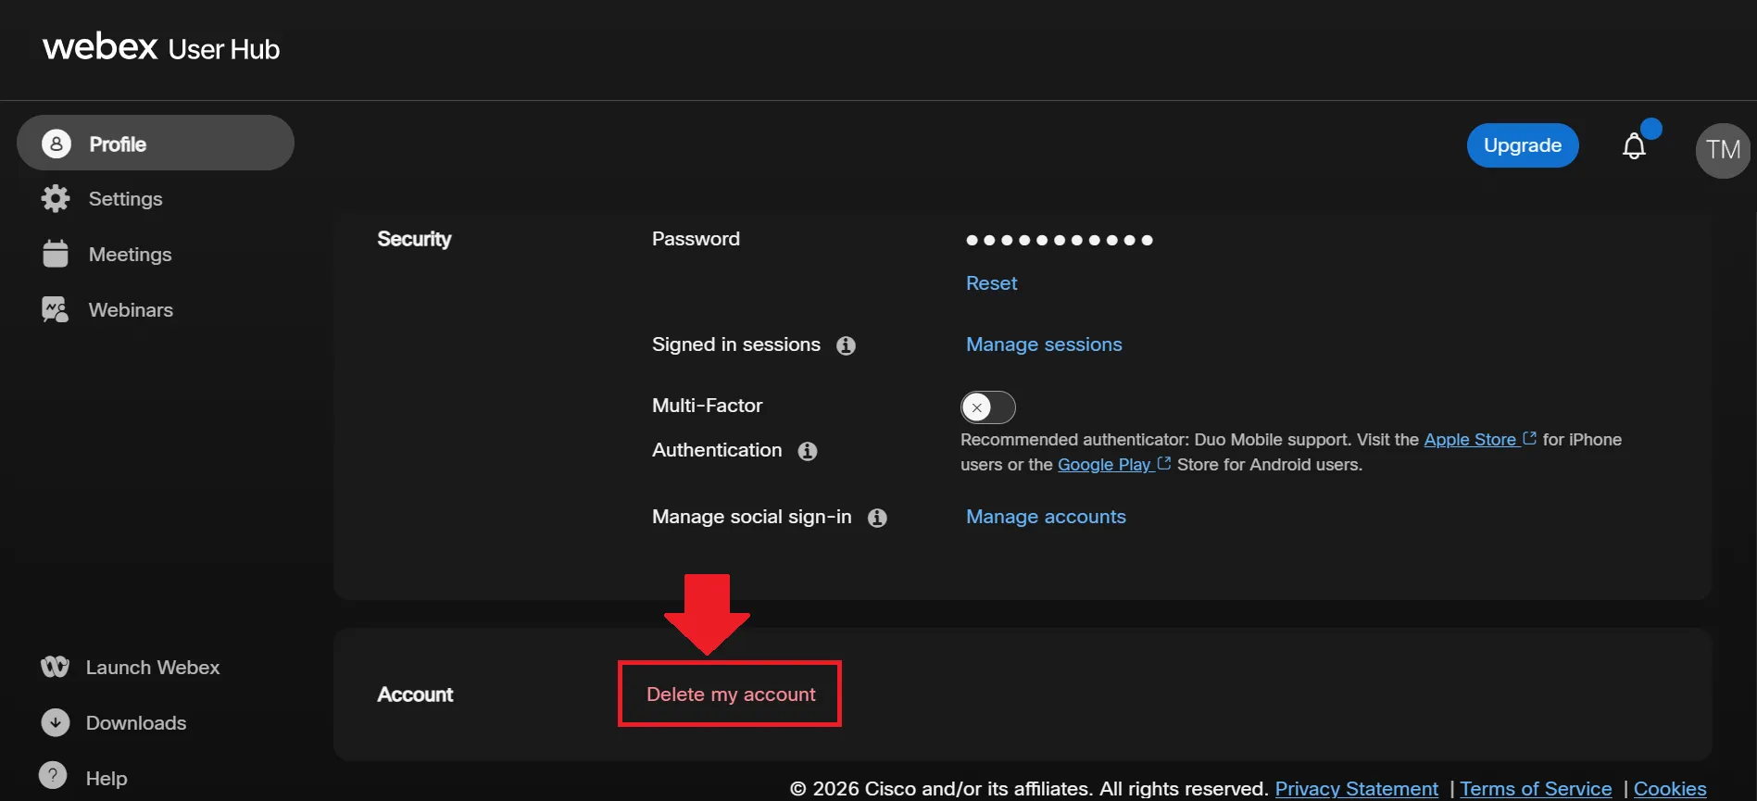Open the TM user avatar menu
This screenshot has height=801, width=1757.
(x=1724, y=150)
